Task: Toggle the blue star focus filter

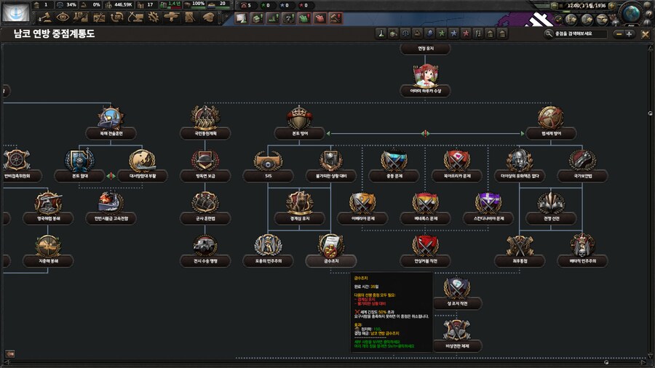Action: 452,33
